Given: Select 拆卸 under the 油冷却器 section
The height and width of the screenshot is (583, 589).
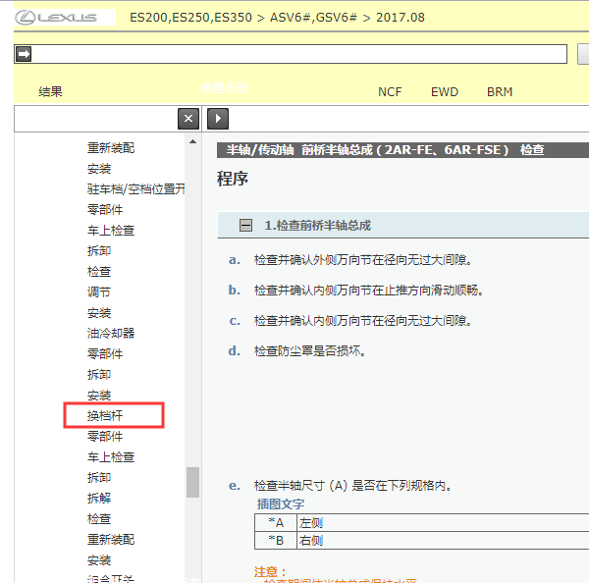Looking at the screenshot, I should tap(99, 375).
